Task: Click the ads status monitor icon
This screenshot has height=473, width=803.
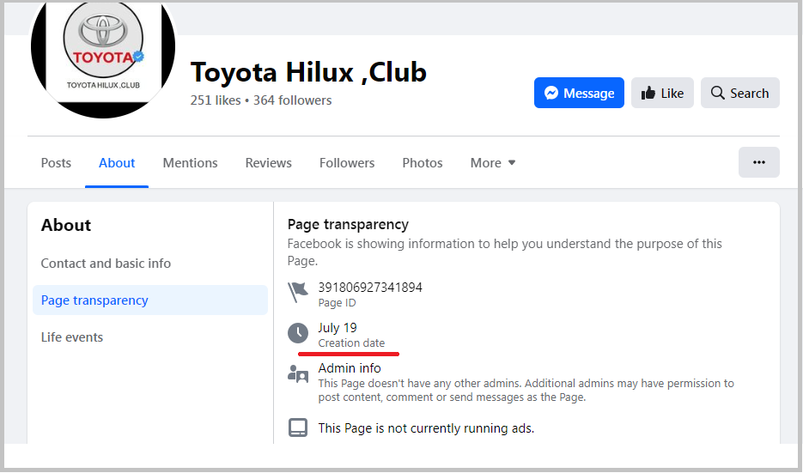Action: (x=297, y=428)
